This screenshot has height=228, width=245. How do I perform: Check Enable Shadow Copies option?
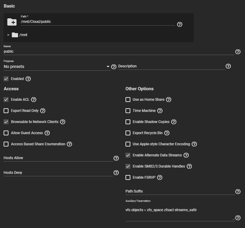point(128,122)
